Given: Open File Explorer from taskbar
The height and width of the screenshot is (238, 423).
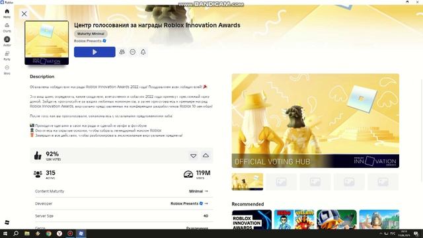Looking at the screenshot, I should 27,233.
